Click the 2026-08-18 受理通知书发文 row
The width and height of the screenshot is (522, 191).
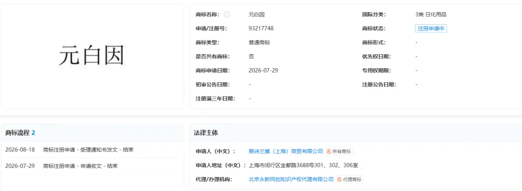pyautogui.click(x=92, y=150)
